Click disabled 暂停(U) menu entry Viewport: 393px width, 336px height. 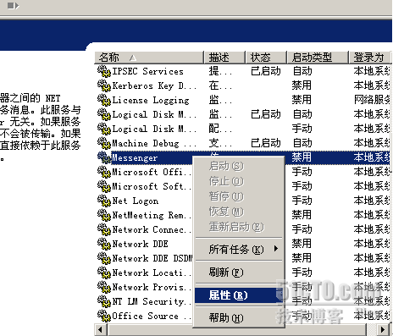pyautogui.click(x=239, y=196)
